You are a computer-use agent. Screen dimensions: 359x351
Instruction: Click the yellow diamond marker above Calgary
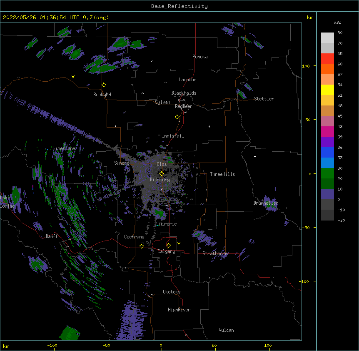pos(169,246)
